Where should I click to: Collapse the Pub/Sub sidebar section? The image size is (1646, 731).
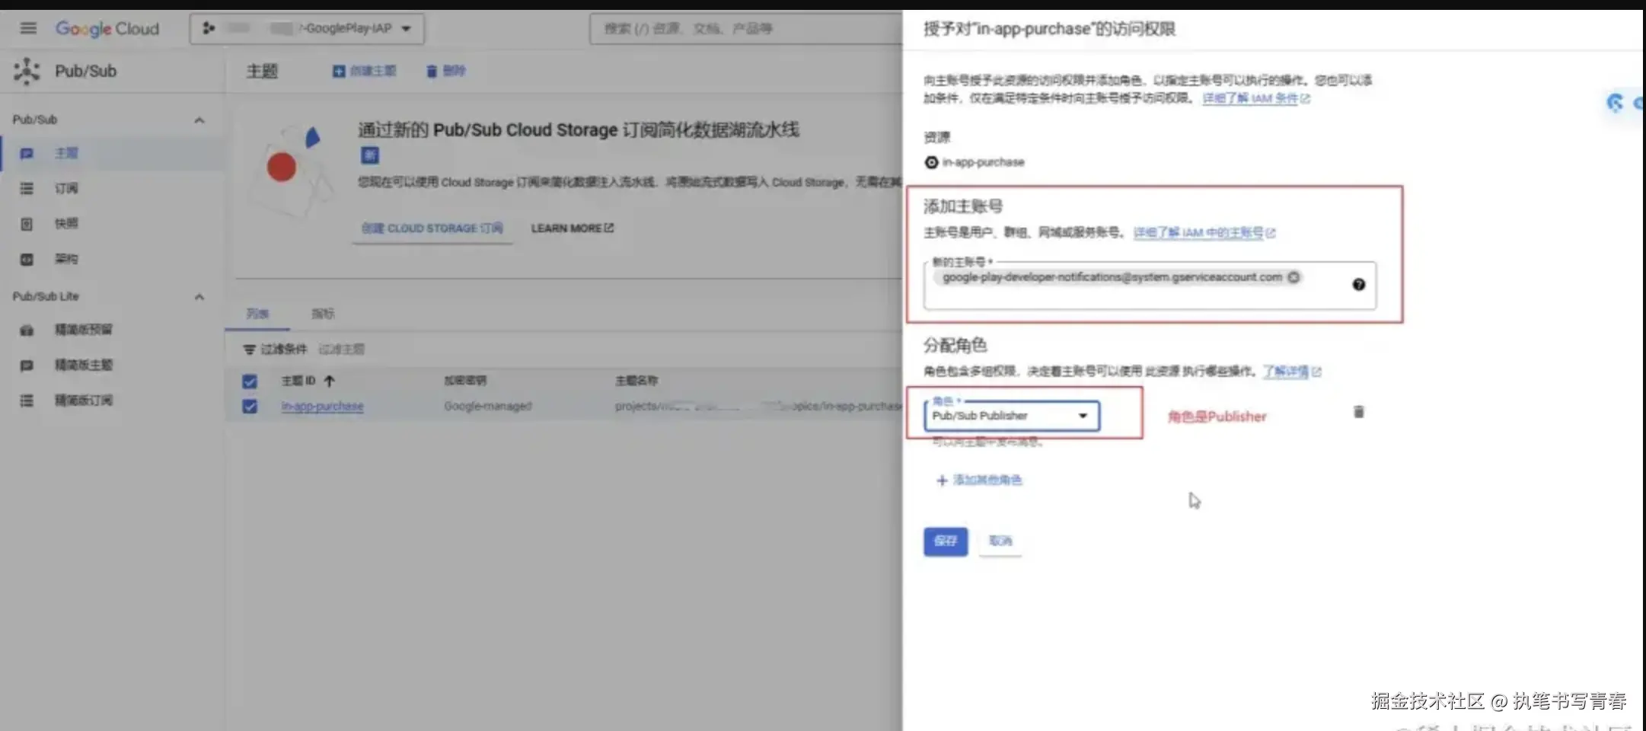tap(199, 120)
